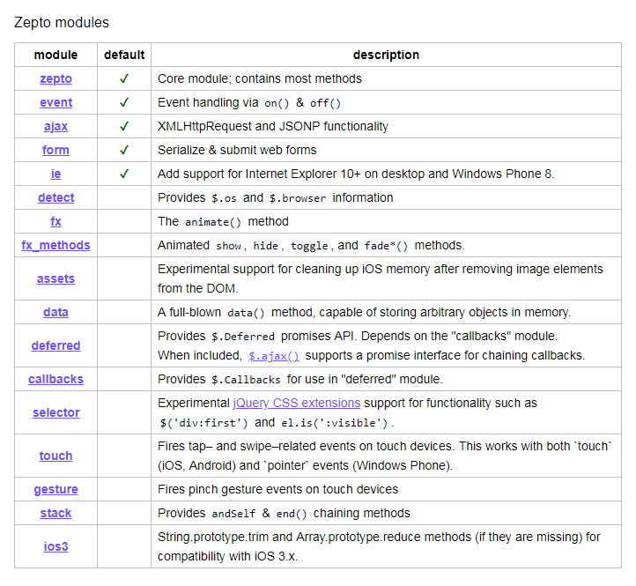Open the ios3 module link
This screenshot has width=636, height=586.
click(55, 546)
